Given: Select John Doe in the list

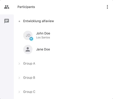Looking at the screenshot, I should (x=43, y=33).
